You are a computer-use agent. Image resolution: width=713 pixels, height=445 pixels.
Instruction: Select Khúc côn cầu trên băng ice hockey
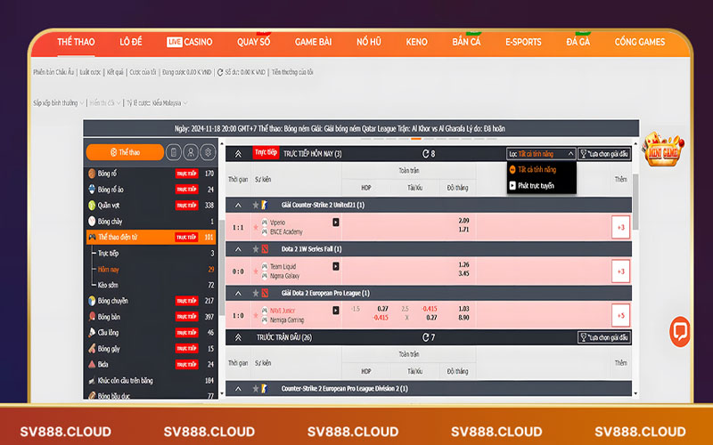[x=151, y=381]
